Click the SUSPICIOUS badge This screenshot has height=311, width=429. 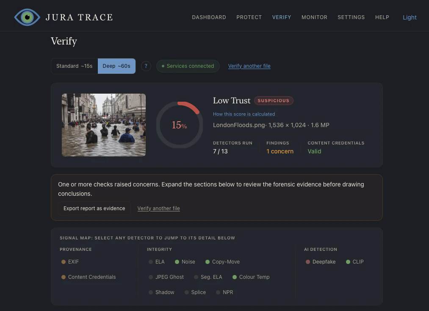coord(274,100)
